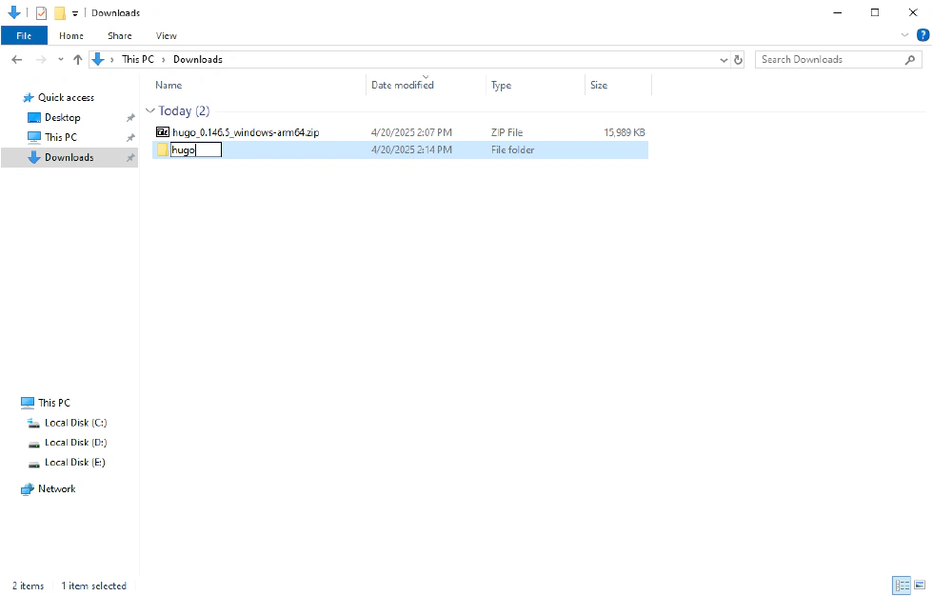Click the search magnifier icon
Viewport: 933px width, 596px height.
(910, 59)
